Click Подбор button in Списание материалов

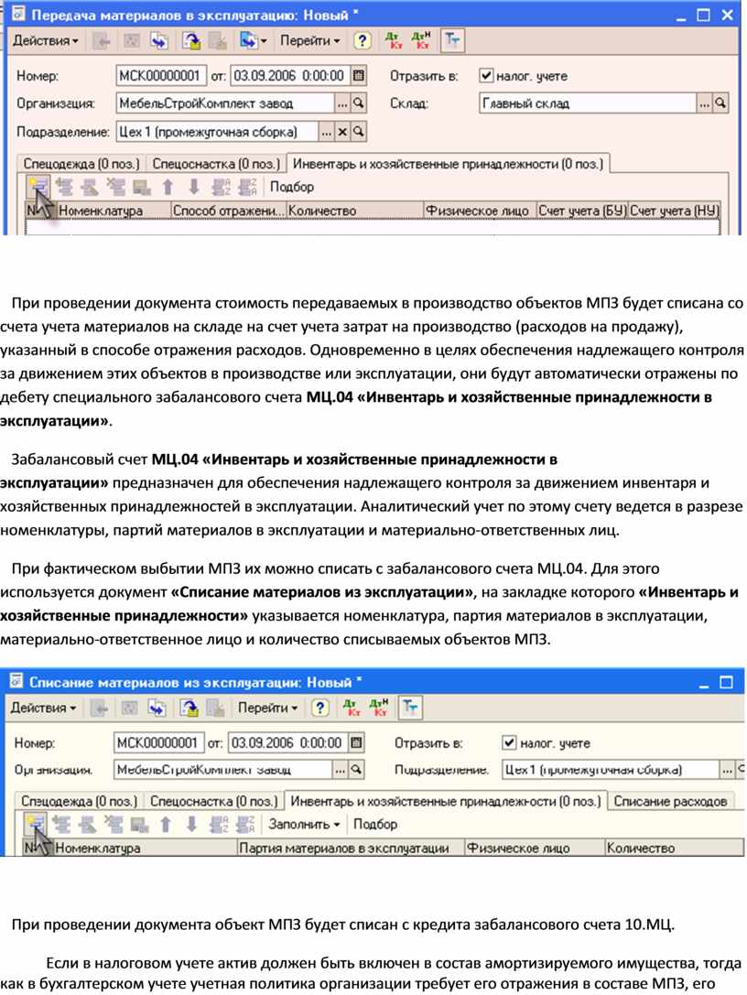375,825
